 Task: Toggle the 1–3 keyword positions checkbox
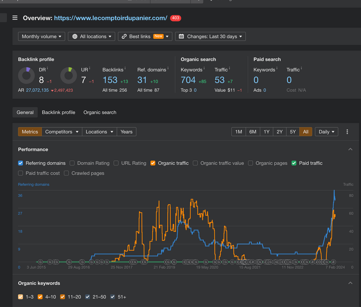click(21, 297)
